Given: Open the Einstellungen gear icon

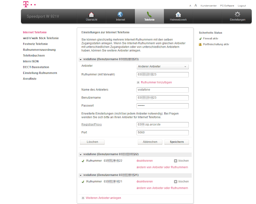Looking at the screenshot, I should 237,14.
